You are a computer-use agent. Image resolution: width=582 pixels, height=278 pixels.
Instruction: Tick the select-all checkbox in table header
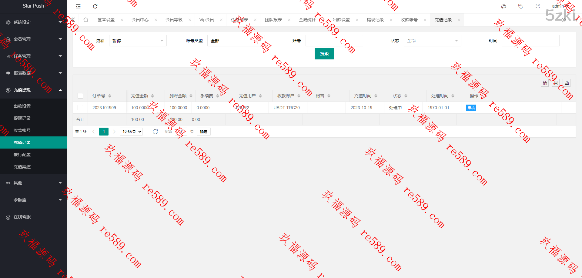tap(80, 96)
